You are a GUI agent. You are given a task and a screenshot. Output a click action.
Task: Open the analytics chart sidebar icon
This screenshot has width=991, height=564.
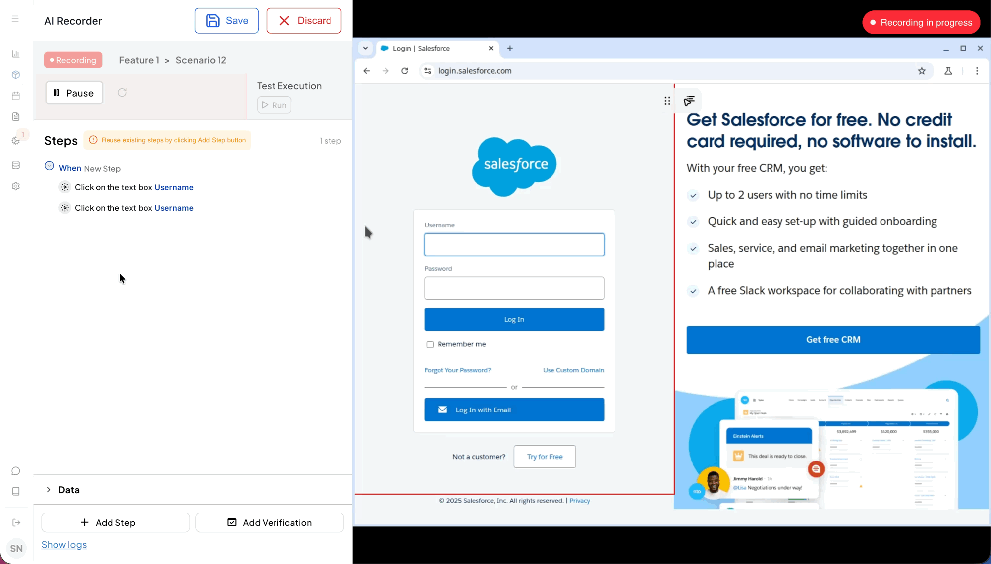(16, 54)
